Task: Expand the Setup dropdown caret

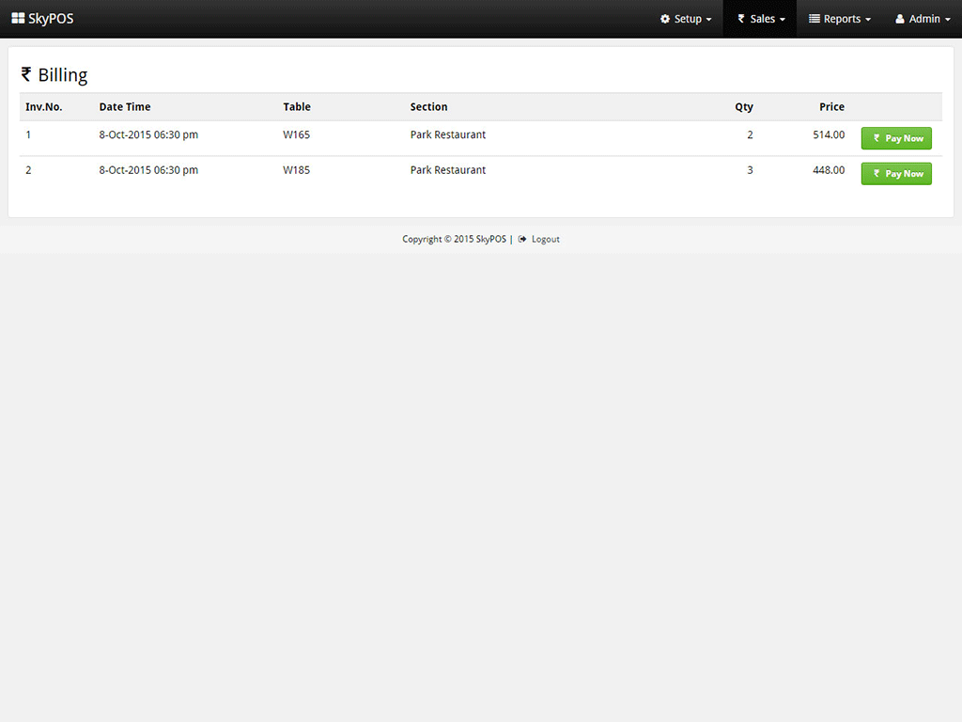Action: (708, 20)
